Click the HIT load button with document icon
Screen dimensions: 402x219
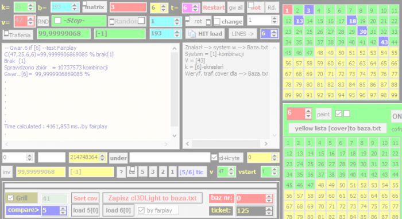point(205,33)
